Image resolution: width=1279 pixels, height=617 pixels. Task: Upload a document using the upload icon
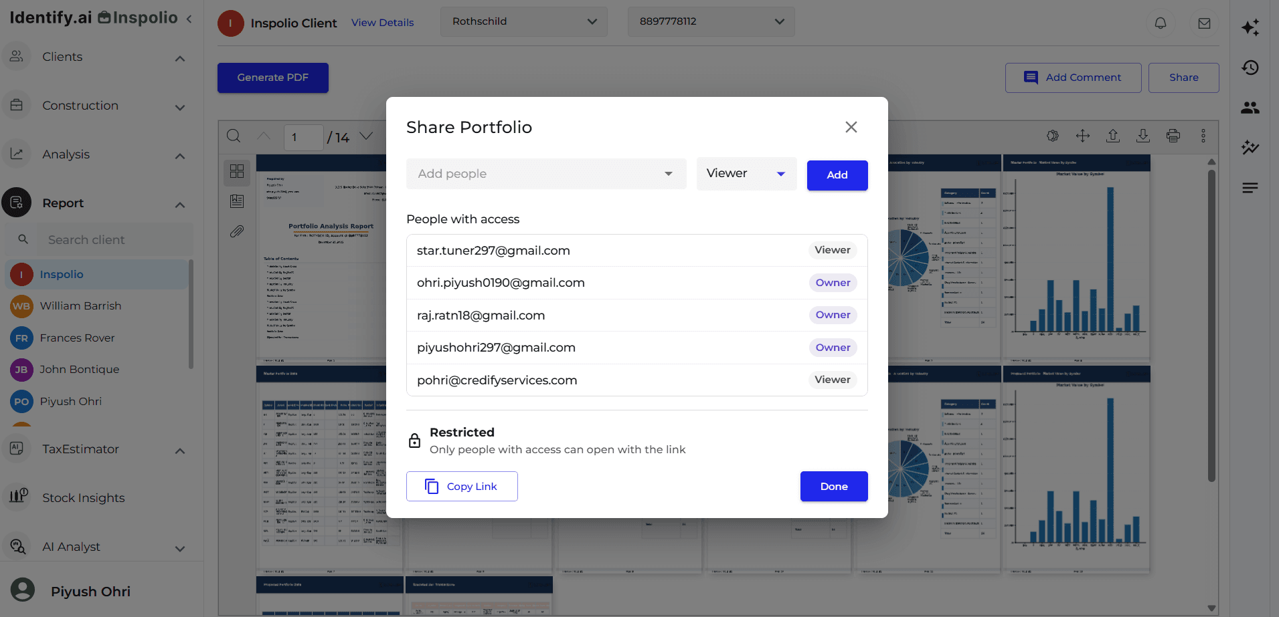(1113, 136)
